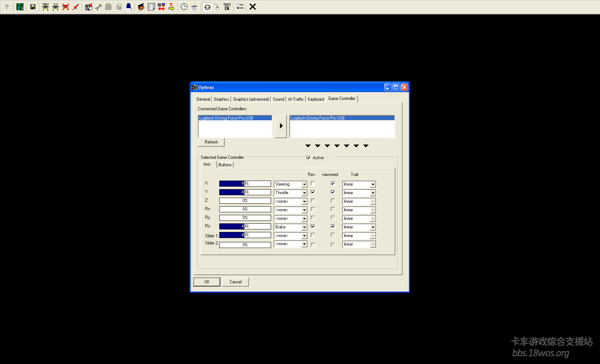Click the floppy disk save icon

(x=33, y=7)
